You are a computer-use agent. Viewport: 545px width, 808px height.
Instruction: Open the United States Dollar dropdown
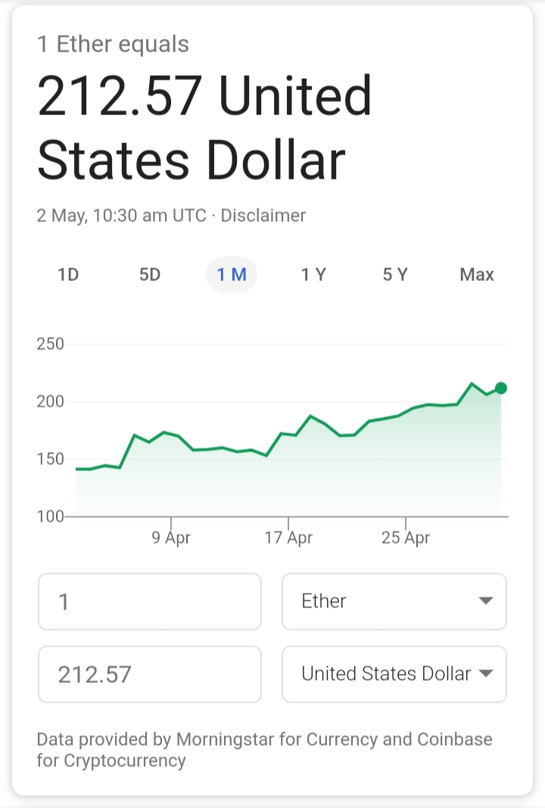pyautogui.click(x=394, y=674)
